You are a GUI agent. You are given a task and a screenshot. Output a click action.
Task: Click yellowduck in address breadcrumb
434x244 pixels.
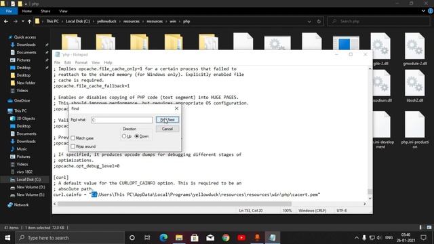pos(106,21)
